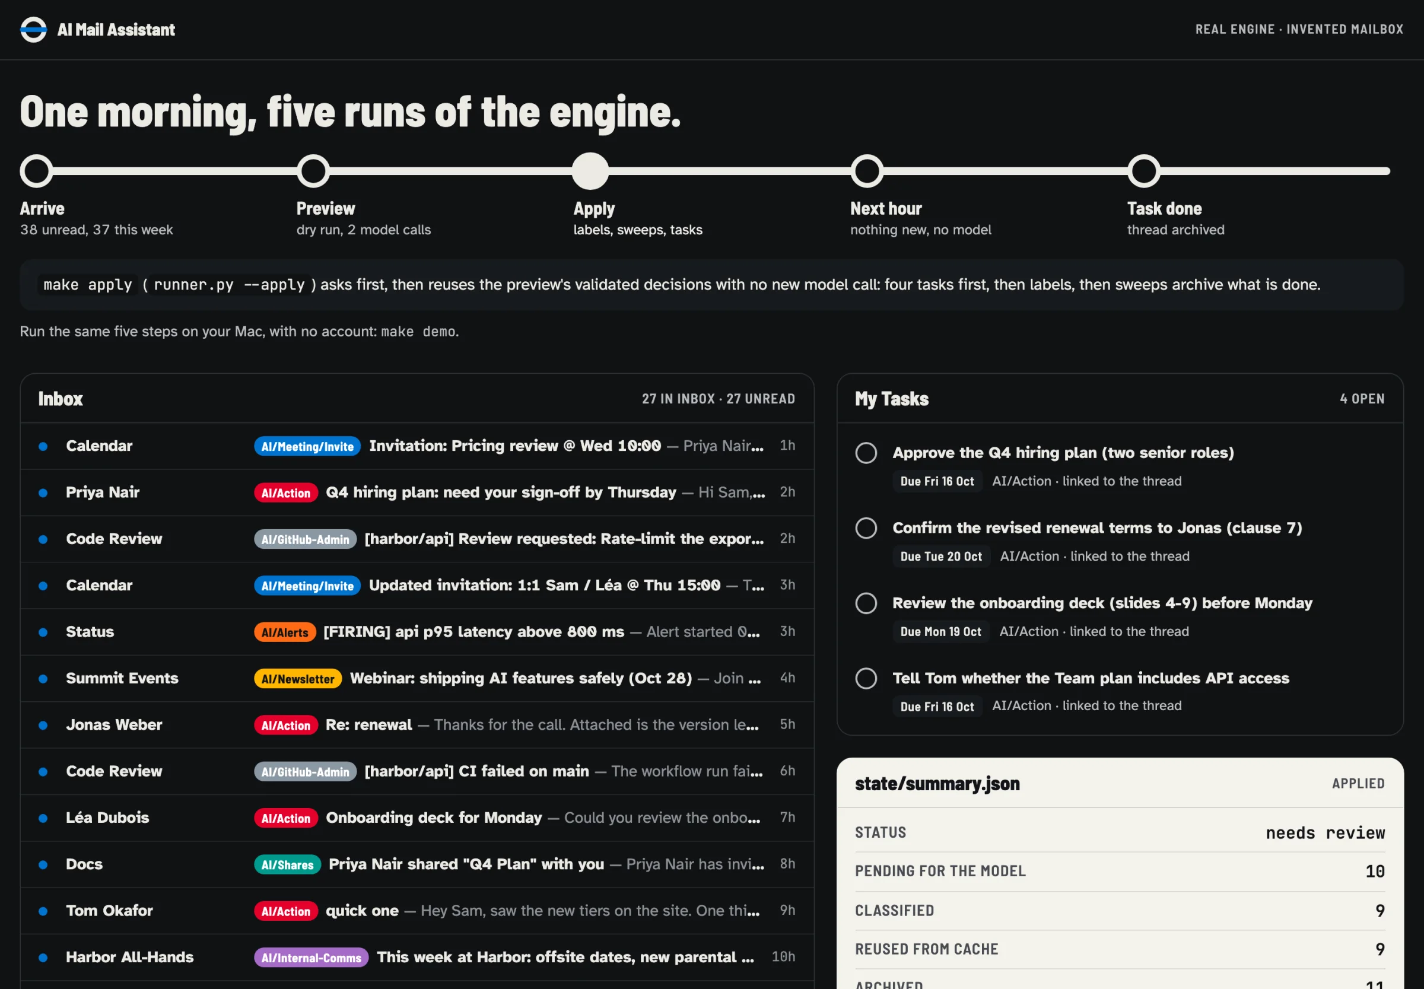Open Léa Dubois onboarding deck email
The width and height of the screenshot is (1424, 989).
(x=417, y=818)
